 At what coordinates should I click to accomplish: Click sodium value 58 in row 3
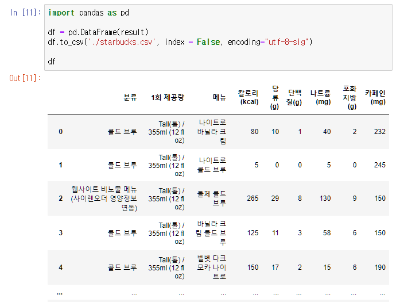[327, 233]
